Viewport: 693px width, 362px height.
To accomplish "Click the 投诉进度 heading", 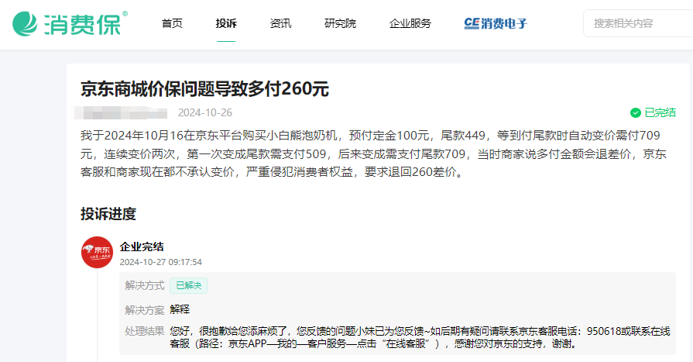I will click(108, 214).
